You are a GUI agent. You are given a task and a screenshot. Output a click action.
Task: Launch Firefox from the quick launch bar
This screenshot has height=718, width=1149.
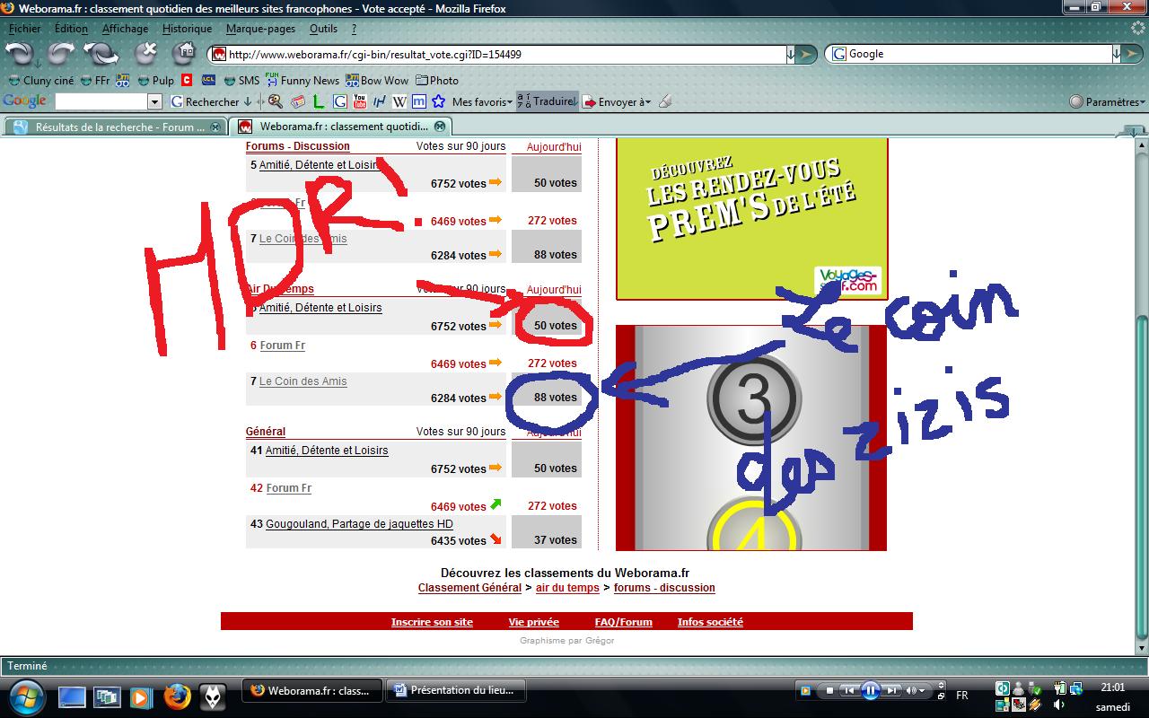point(178,696)
